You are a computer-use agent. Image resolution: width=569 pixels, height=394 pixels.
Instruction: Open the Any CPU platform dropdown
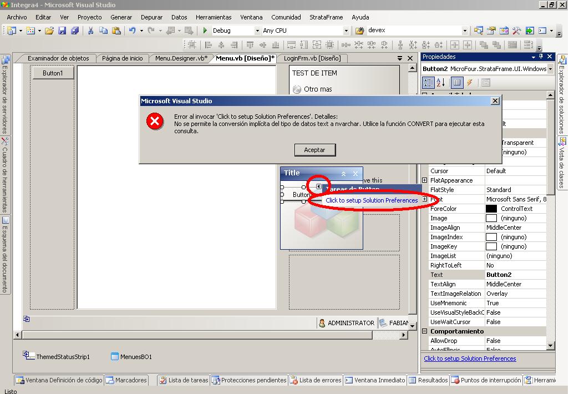click(x=347, y=31)
